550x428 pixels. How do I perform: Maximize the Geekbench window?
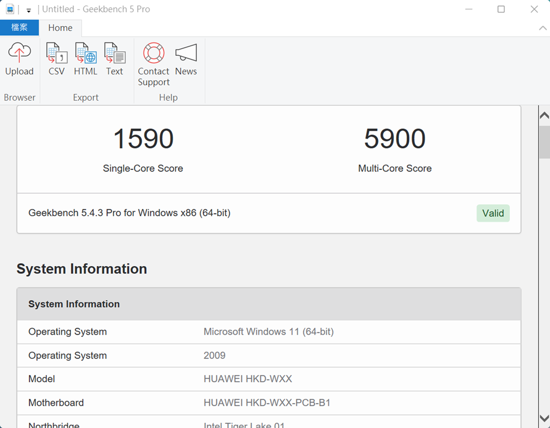pyautogui.click(x=501, y=9)
